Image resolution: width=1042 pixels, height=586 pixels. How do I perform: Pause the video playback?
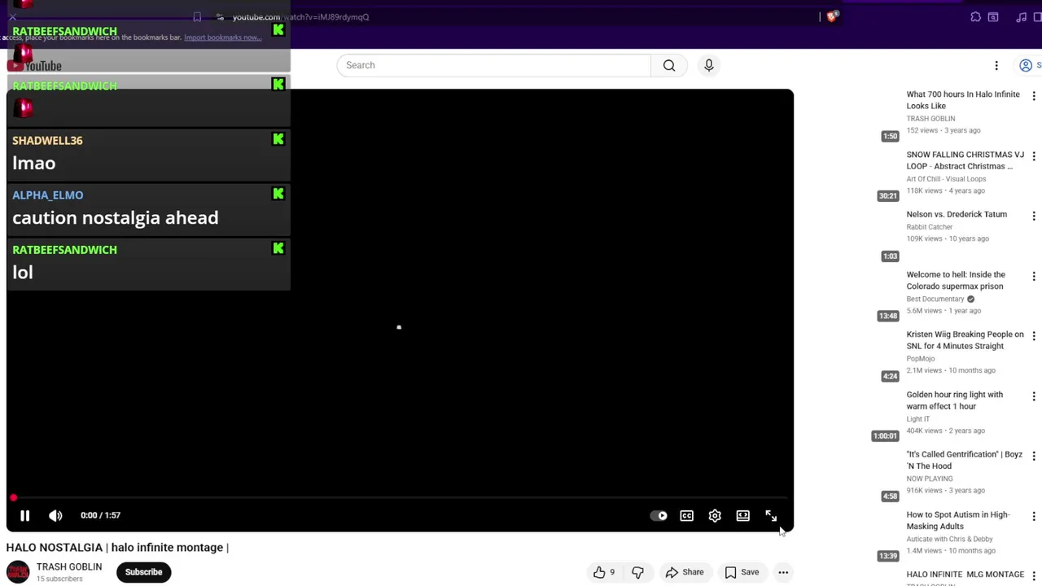[24, 515]
